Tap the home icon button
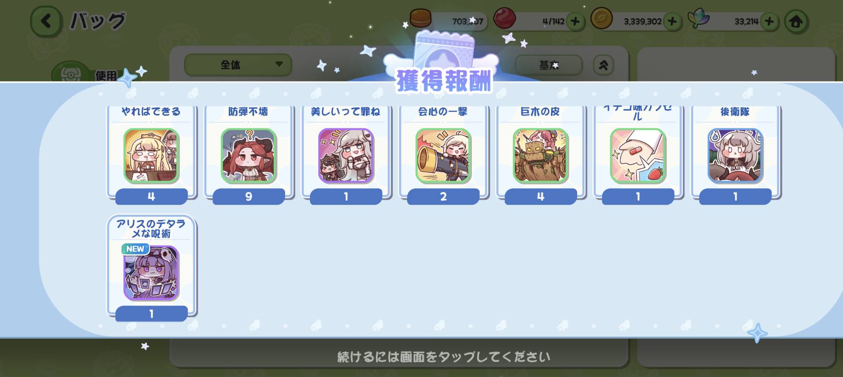 point(796,21)
